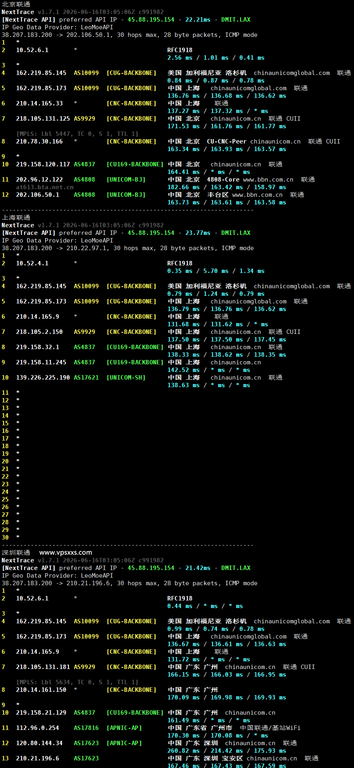The height and width of the screenshot is (768, 354).
Task: Select the 21.42ms API latency value
Action: point(198,568)
